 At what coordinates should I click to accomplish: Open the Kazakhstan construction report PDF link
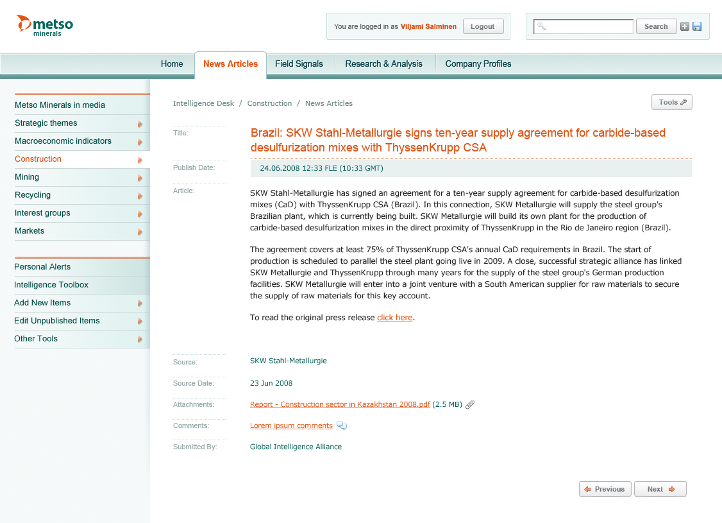click(340, 404)
